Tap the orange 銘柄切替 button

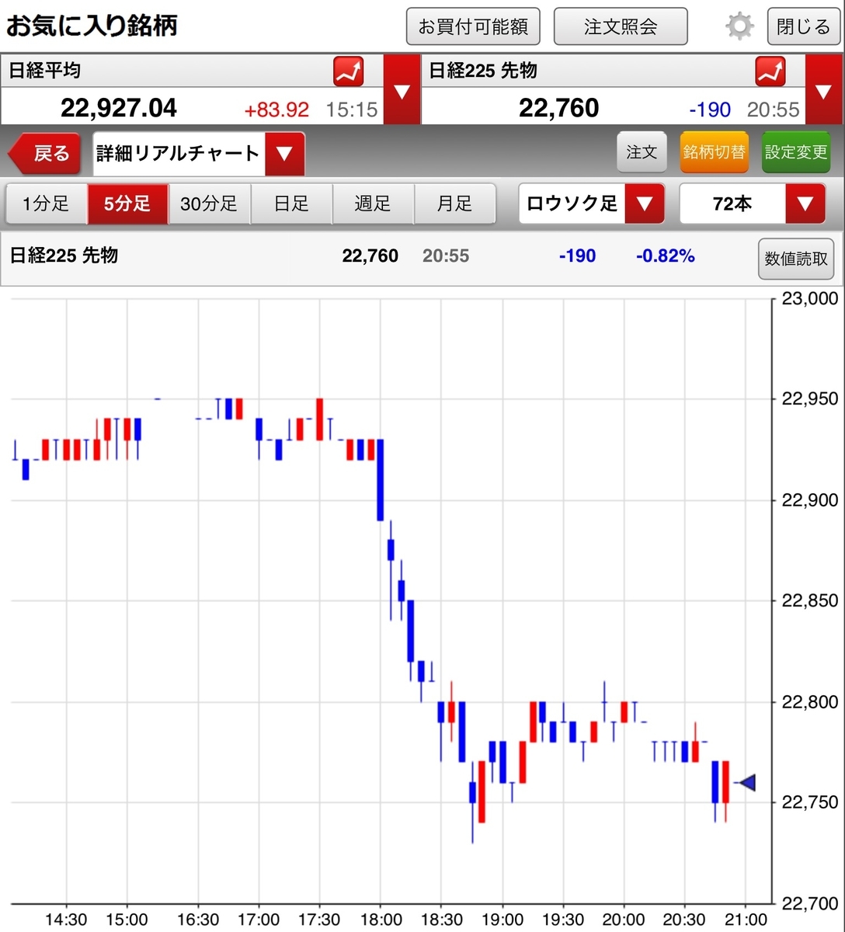click(x=715, y=152)
